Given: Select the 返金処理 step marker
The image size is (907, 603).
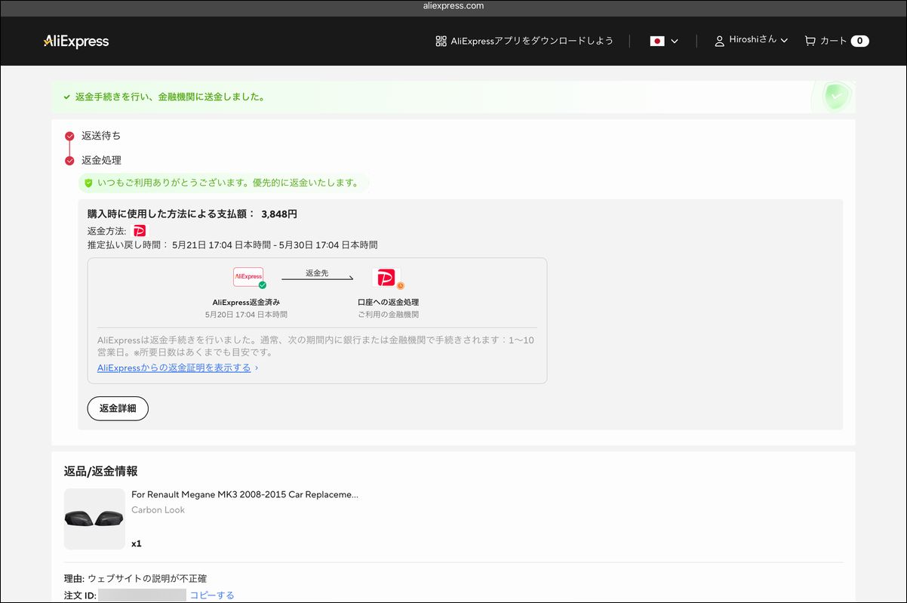Looking at the screenshot, I should (69, 160).
